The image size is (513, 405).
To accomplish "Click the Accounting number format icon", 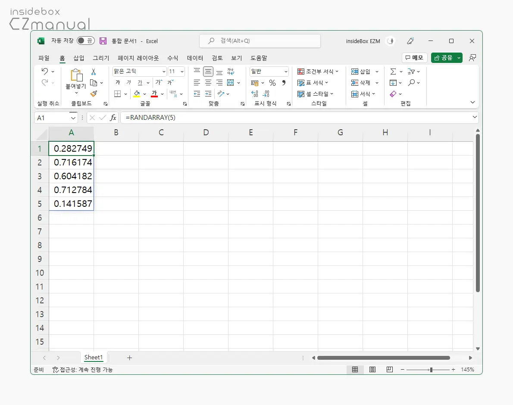I will pos(255,83).
